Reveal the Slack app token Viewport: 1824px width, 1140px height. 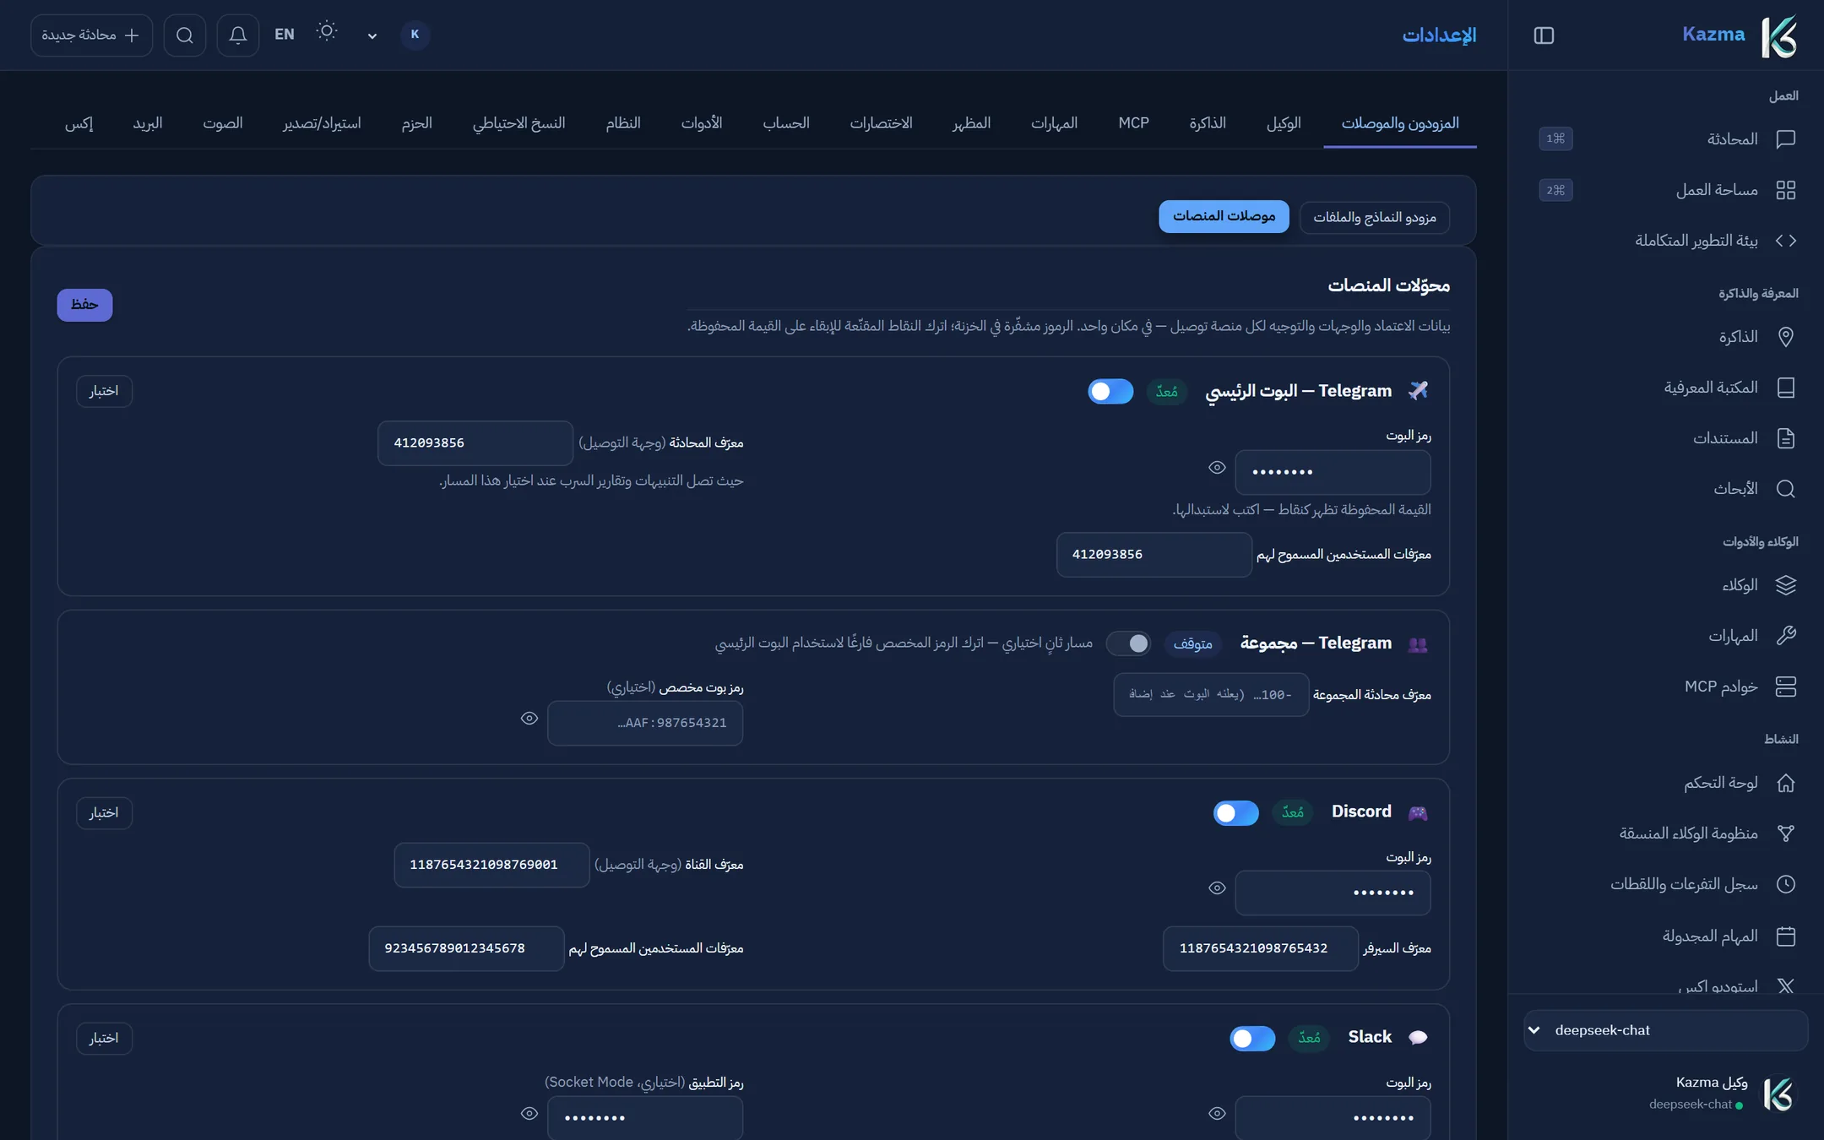point(529,1114)
